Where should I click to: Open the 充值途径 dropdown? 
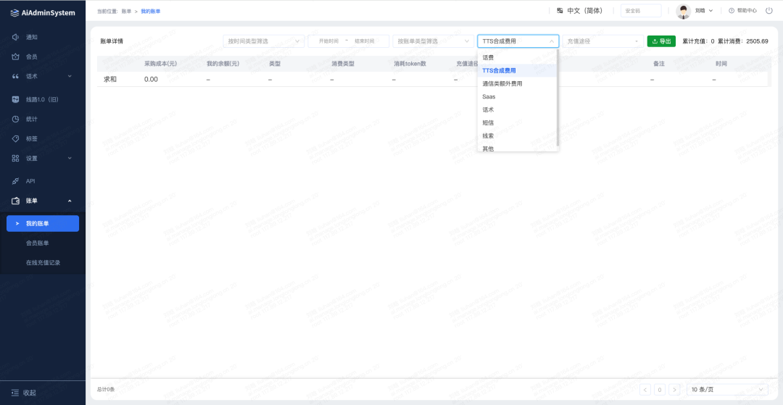(x=602, y=41)
